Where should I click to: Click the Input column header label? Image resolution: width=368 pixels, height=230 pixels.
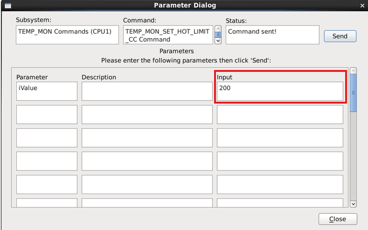coord(225,77)
